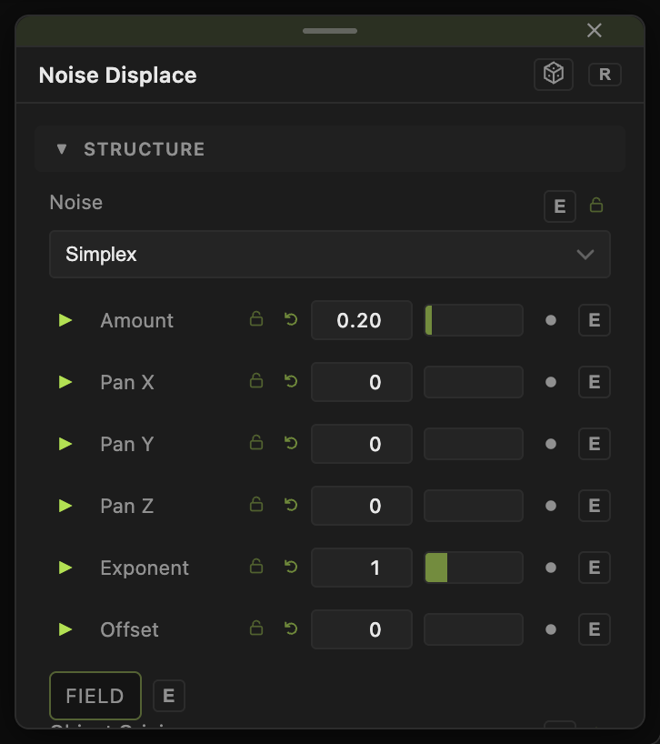Click the revert icon for Exponent
The width and height of the screenshot is (660, 744).
[x=291, y=567]
